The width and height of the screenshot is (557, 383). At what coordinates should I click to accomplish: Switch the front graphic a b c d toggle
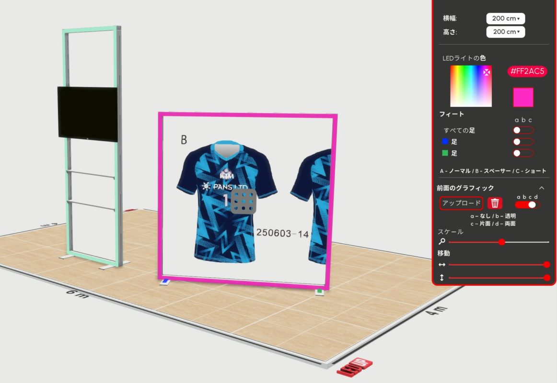coord(527,204)
